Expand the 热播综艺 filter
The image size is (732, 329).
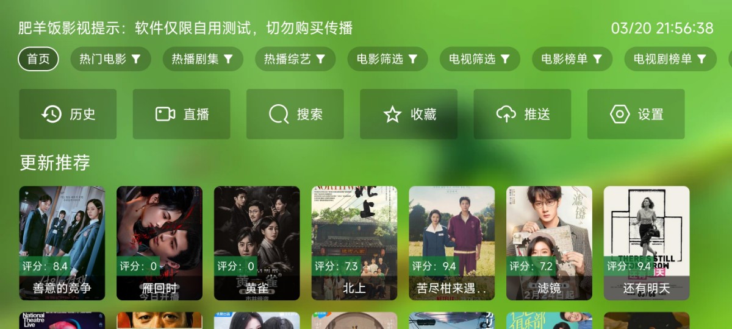coord(295,59)
